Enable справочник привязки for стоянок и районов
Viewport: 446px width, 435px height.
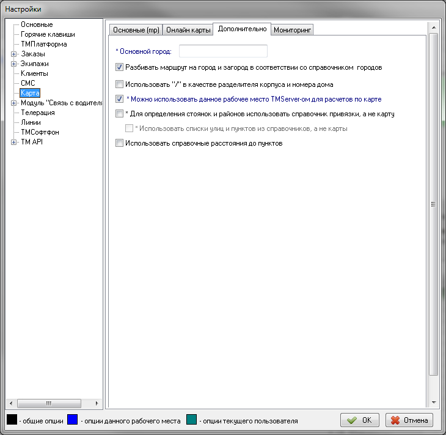[x=119, y=114]
